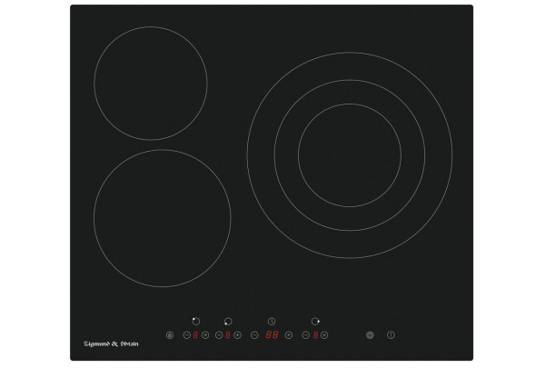Tap the child lock key icon
The image size is (545, 368).
point(170,335)
